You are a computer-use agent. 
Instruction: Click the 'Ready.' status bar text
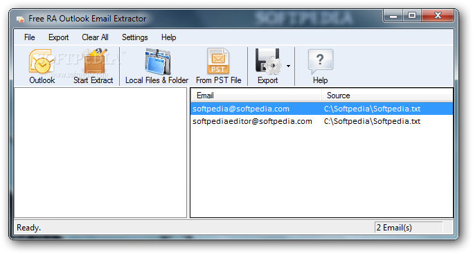tap(28, 228)
